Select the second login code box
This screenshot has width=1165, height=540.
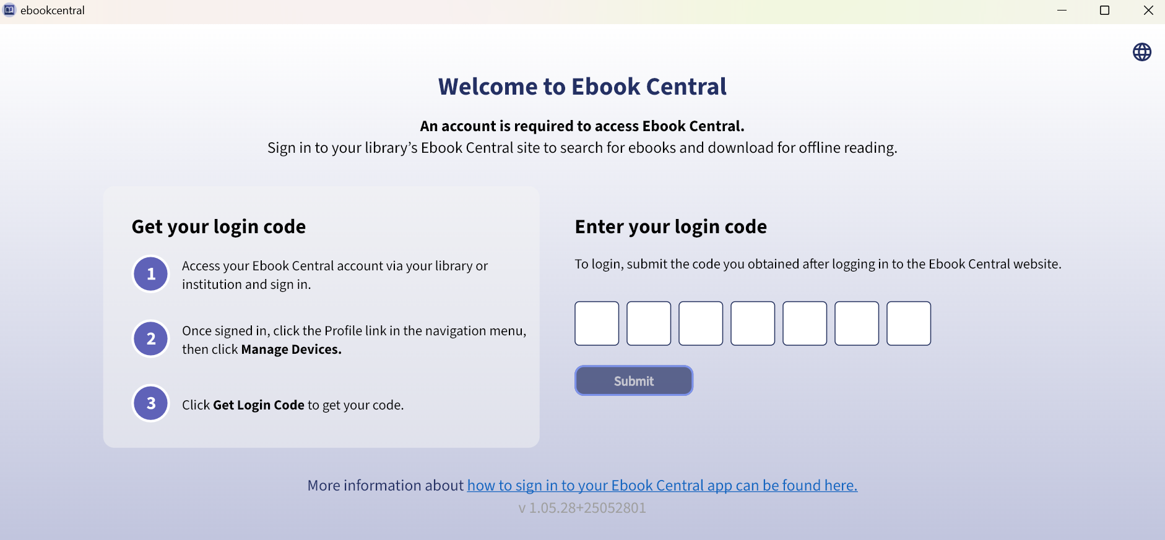(x=649, y=323)
